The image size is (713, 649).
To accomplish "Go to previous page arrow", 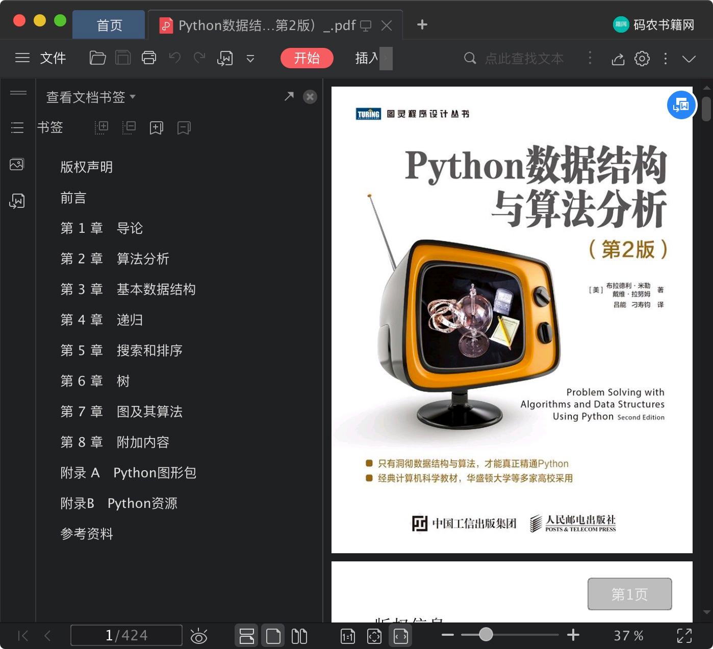I will tap(47, 635).
